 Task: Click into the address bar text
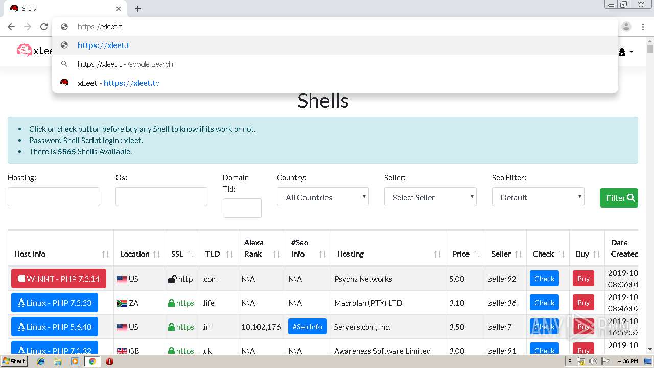coord(100,27)
